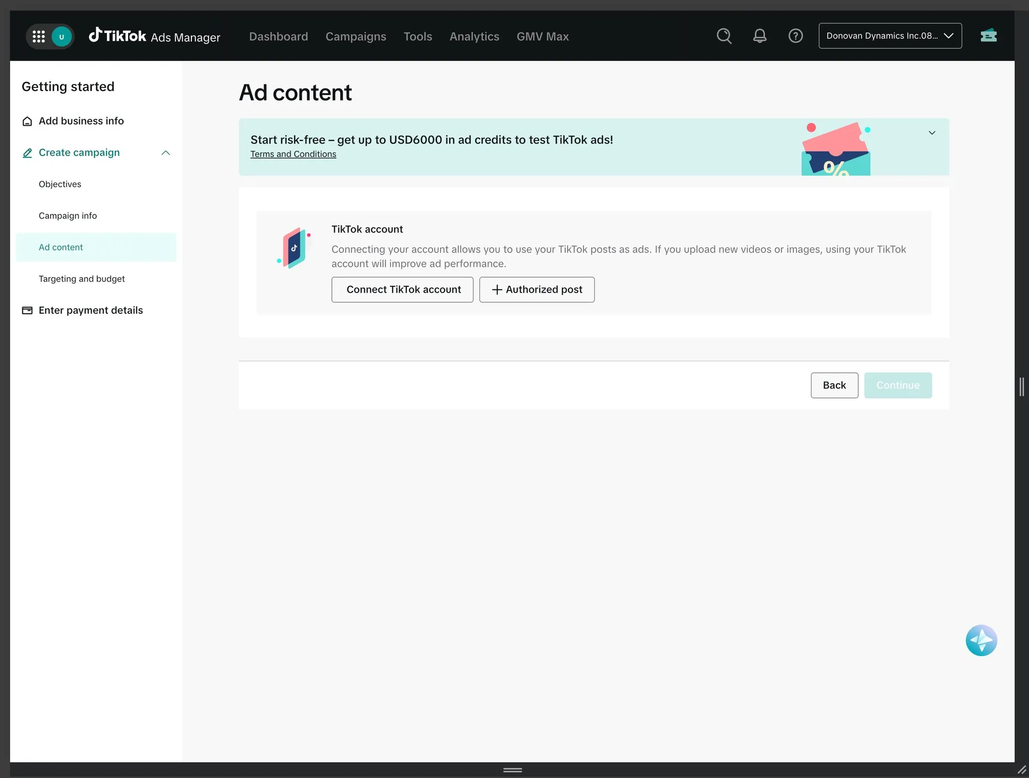This screenshot has height=778, width=1029.
Task: Open the Tools menu
Action: coord(417,37)
